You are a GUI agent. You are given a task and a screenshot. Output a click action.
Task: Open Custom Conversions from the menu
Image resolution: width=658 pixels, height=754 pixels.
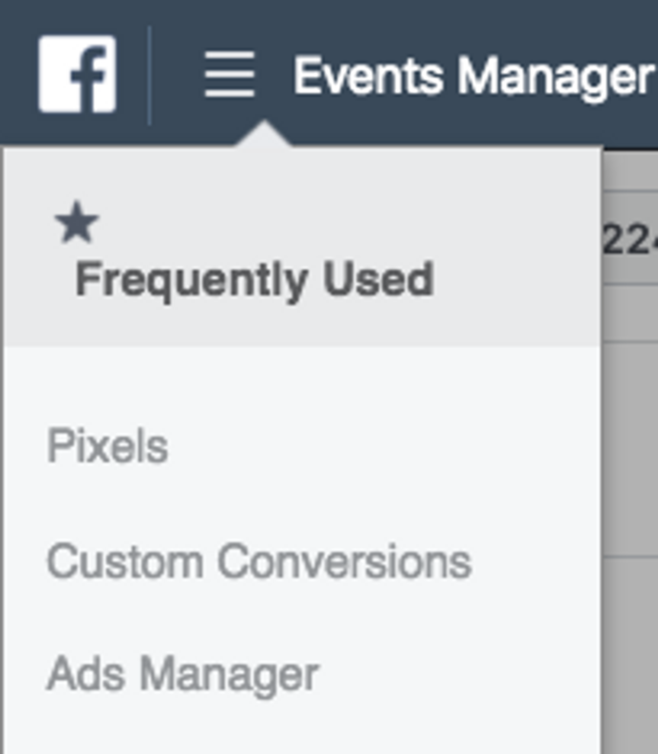point(258,561)
